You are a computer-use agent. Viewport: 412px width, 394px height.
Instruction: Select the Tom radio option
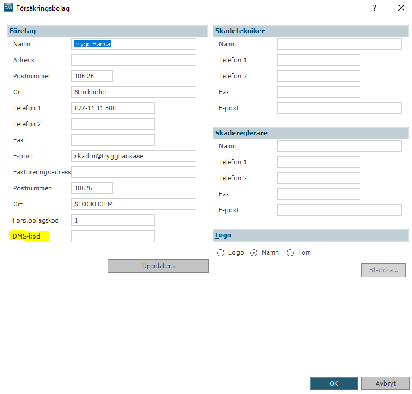coord(290,253)
